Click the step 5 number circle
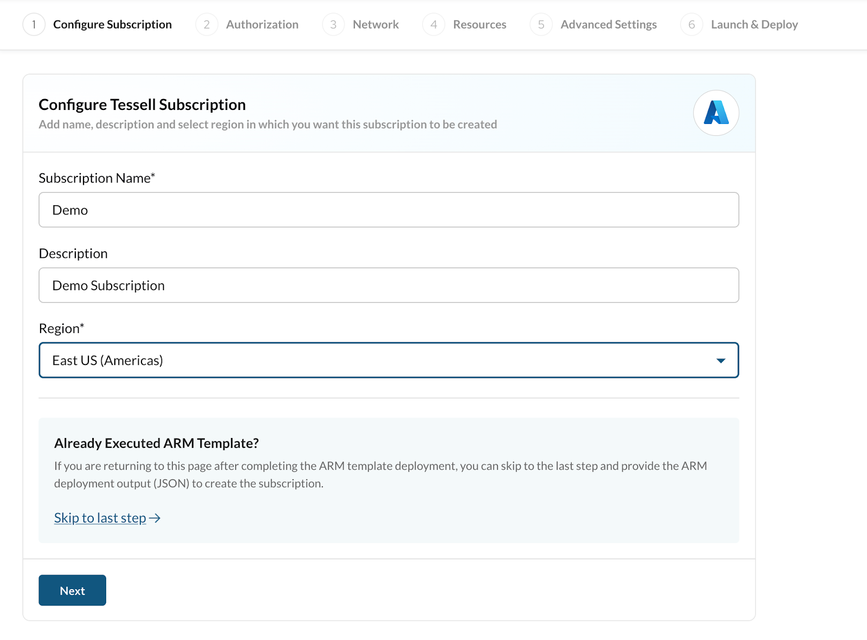 coord(541,25)
